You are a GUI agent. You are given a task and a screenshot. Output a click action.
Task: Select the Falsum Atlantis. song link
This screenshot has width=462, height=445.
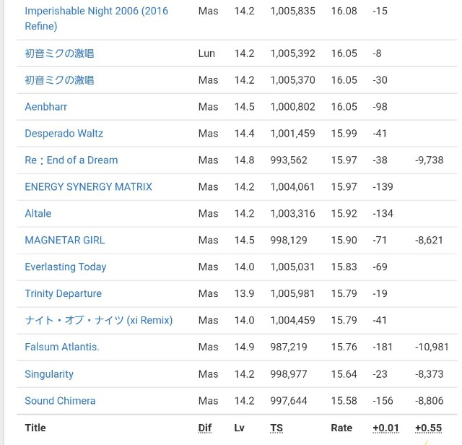pos(61,347)
